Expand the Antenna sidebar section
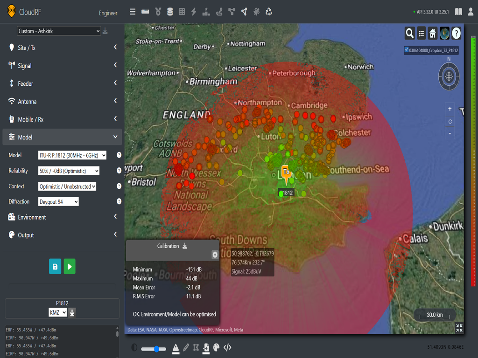The image size is (478, 358). click(x=62, y=101)
